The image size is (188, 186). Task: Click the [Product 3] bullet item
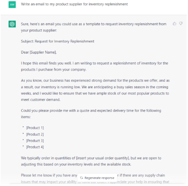click(35, 141)
